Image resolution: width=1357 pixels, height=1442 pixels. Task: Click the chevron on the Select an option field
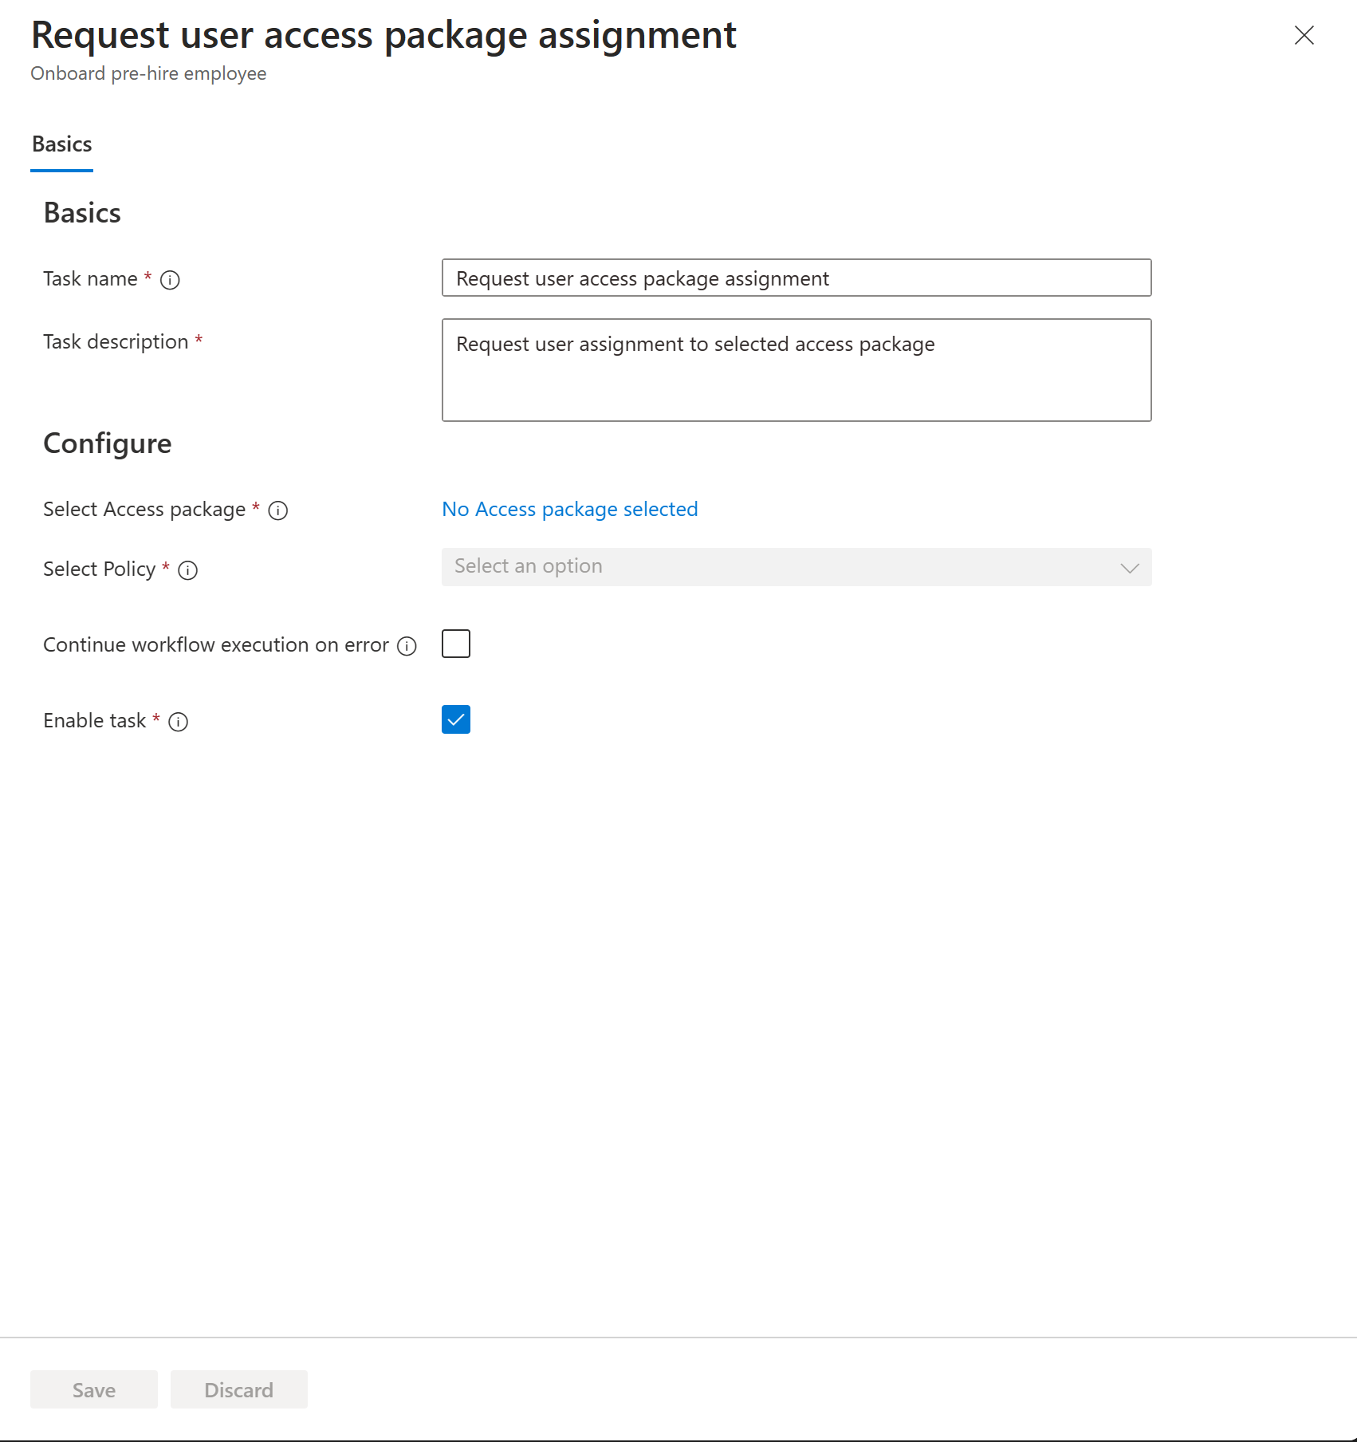[x=1131, y=568]
